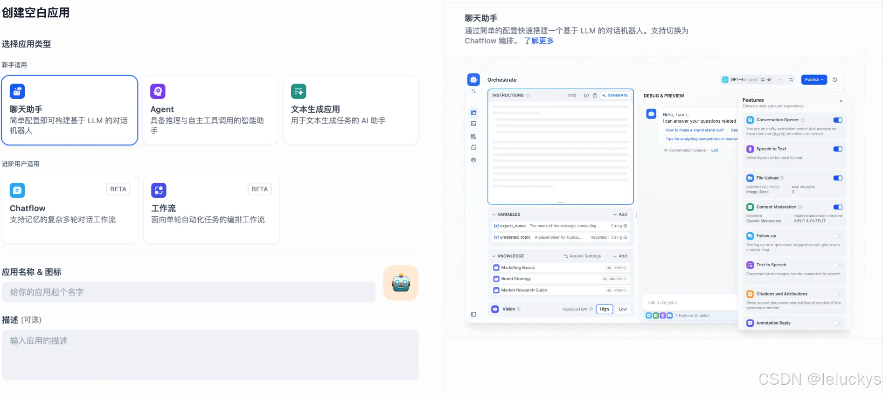Click the model parameter sliders icon beside GPT-4o
The image size is (883, 394).
(x=791, y=80)
